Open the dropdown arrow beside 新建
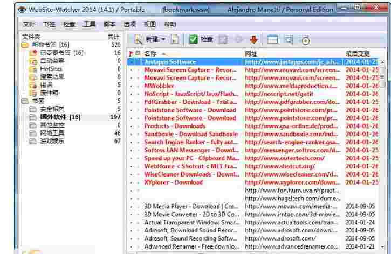 pos(163,40)
